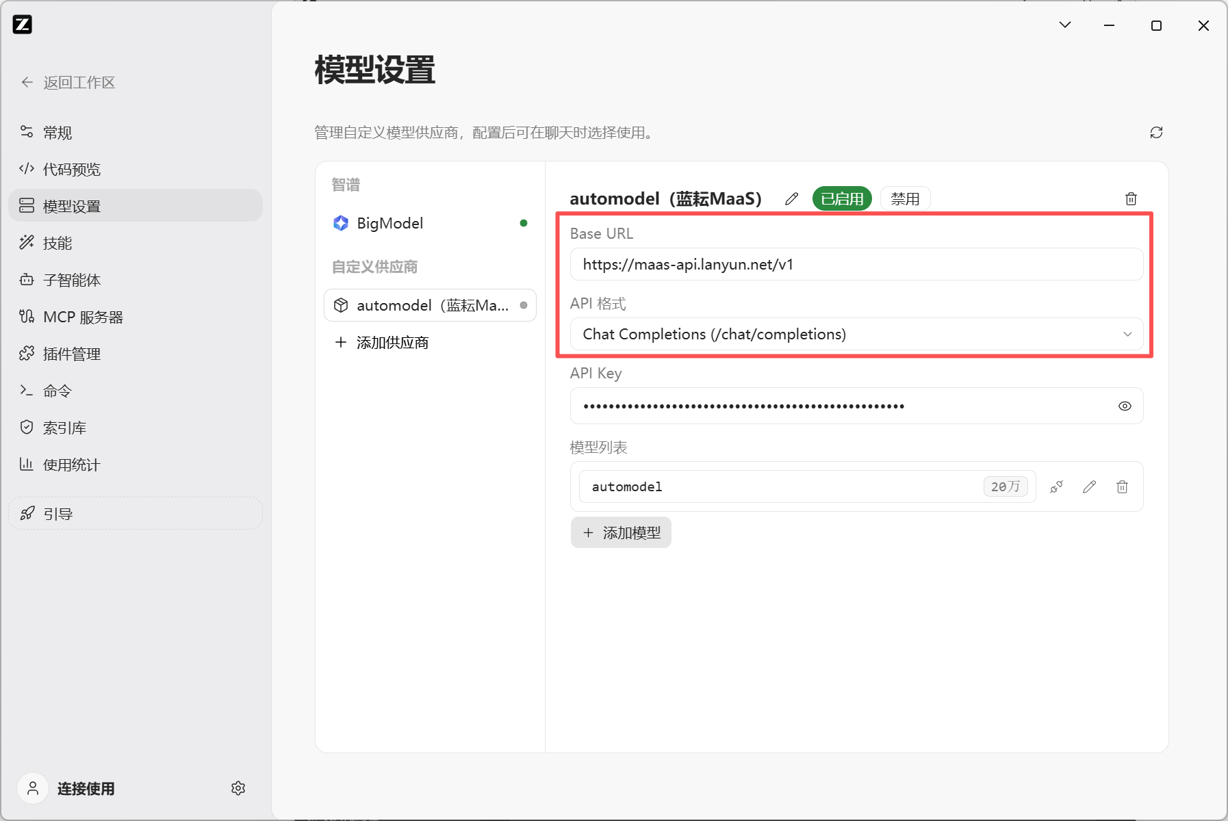Click the 引导 rocket icon
The height and width of the screenshot is (821, 1228).
coord(27,513)
